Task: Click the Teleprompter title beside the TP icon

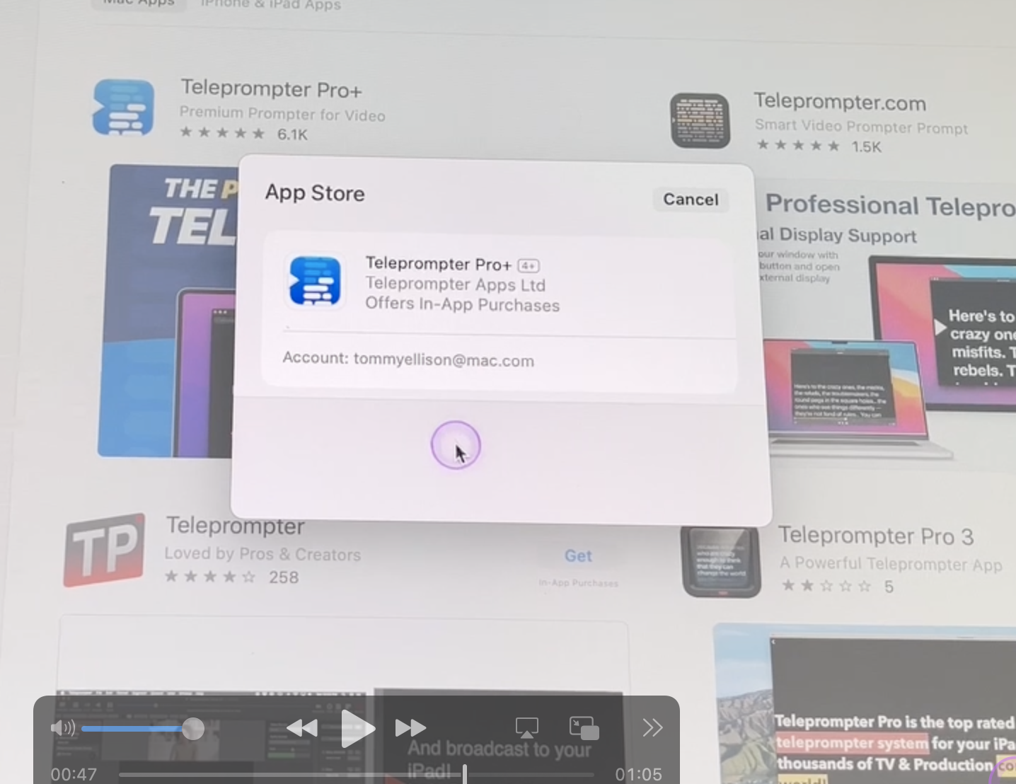Action: [x=235, y=526]
